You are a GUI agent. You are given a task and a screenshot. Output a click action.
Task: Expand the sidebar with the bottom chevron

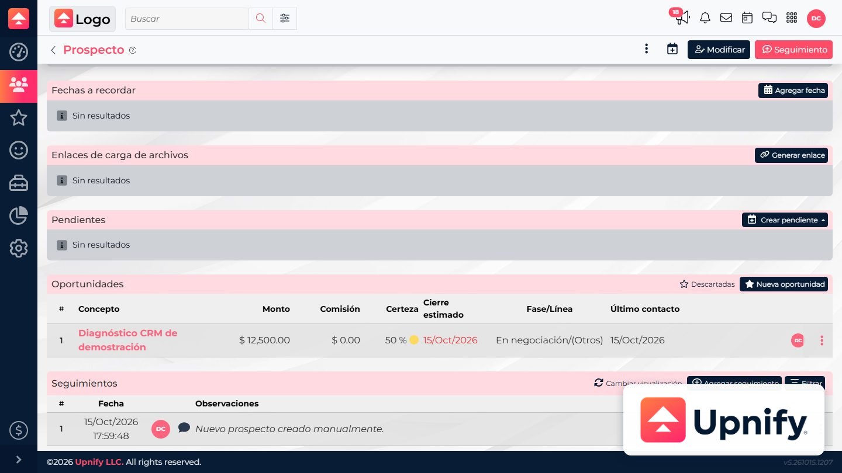click(19, 460)
